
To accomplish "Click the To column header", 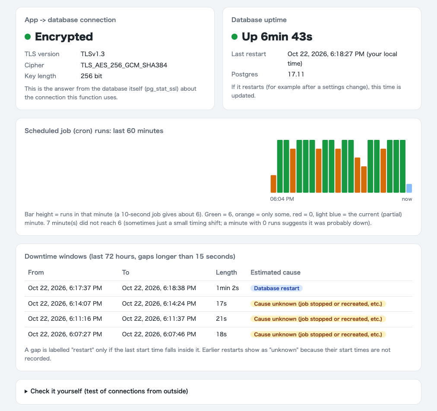I will pyautogui.click(x=125, y=272).
